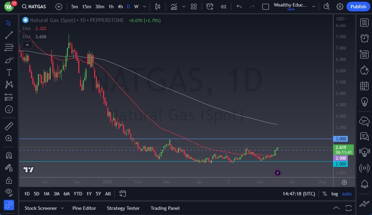Redo the chart action
This screenshot has height=215, width=372.
tap(252, 7)
